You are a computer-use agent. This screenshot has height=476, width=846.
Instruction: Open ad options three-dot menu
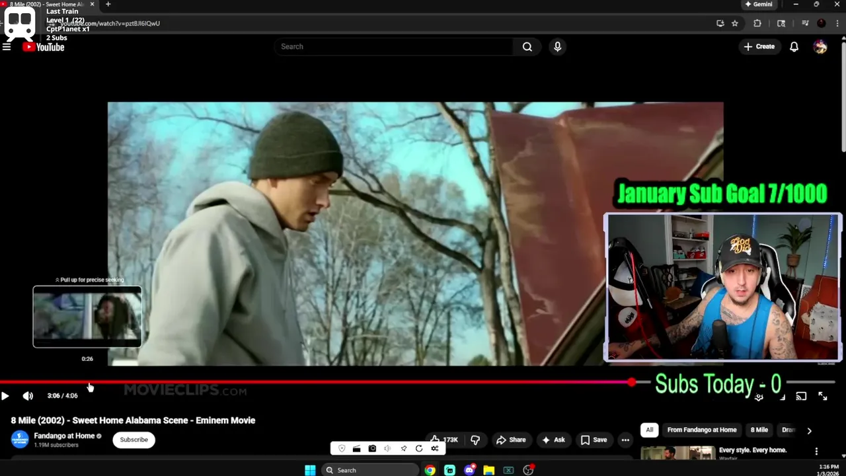point(816,452)
